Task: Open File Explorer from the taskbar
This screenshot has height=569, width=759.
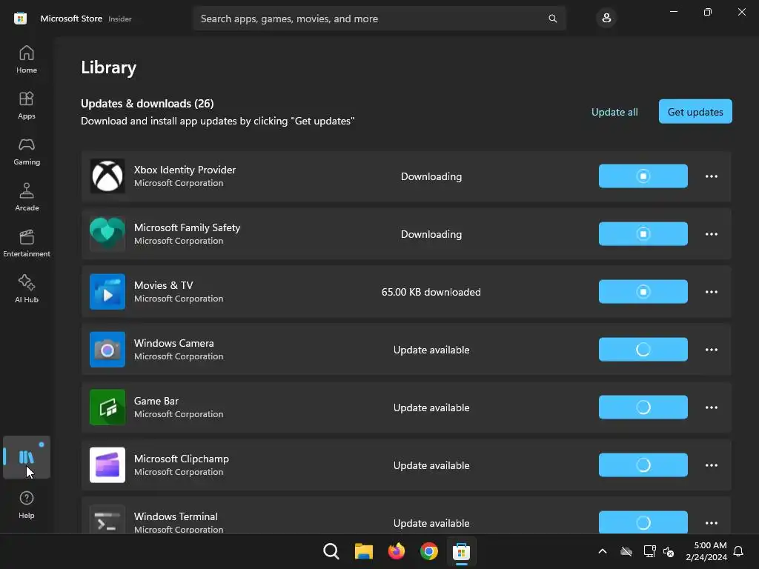Action: point(363,551)
